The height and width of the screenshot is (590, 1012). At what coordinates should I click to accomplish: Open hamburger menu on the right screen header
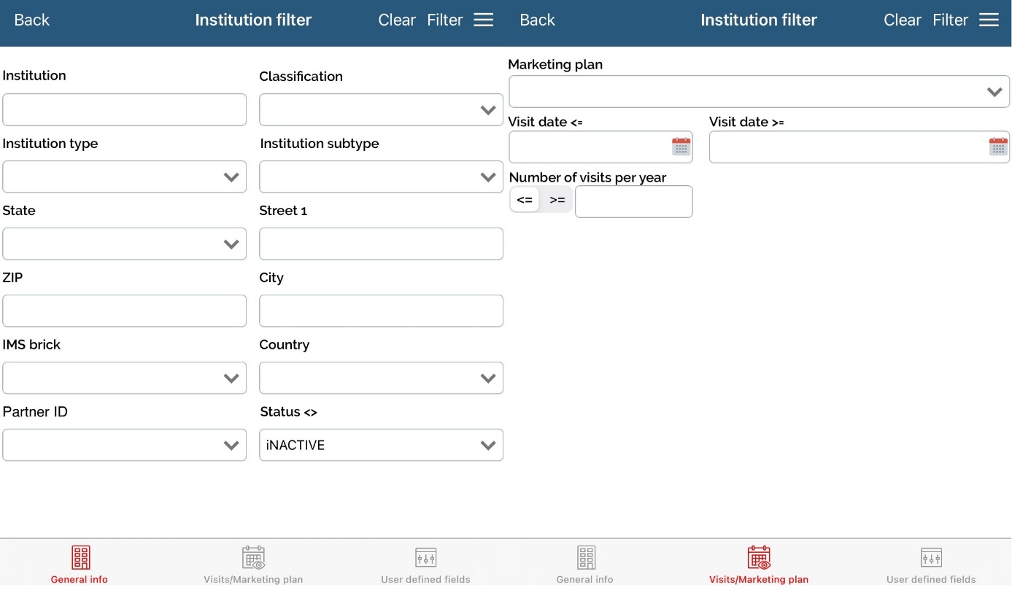pyautogui.click(x=989, y=20)
